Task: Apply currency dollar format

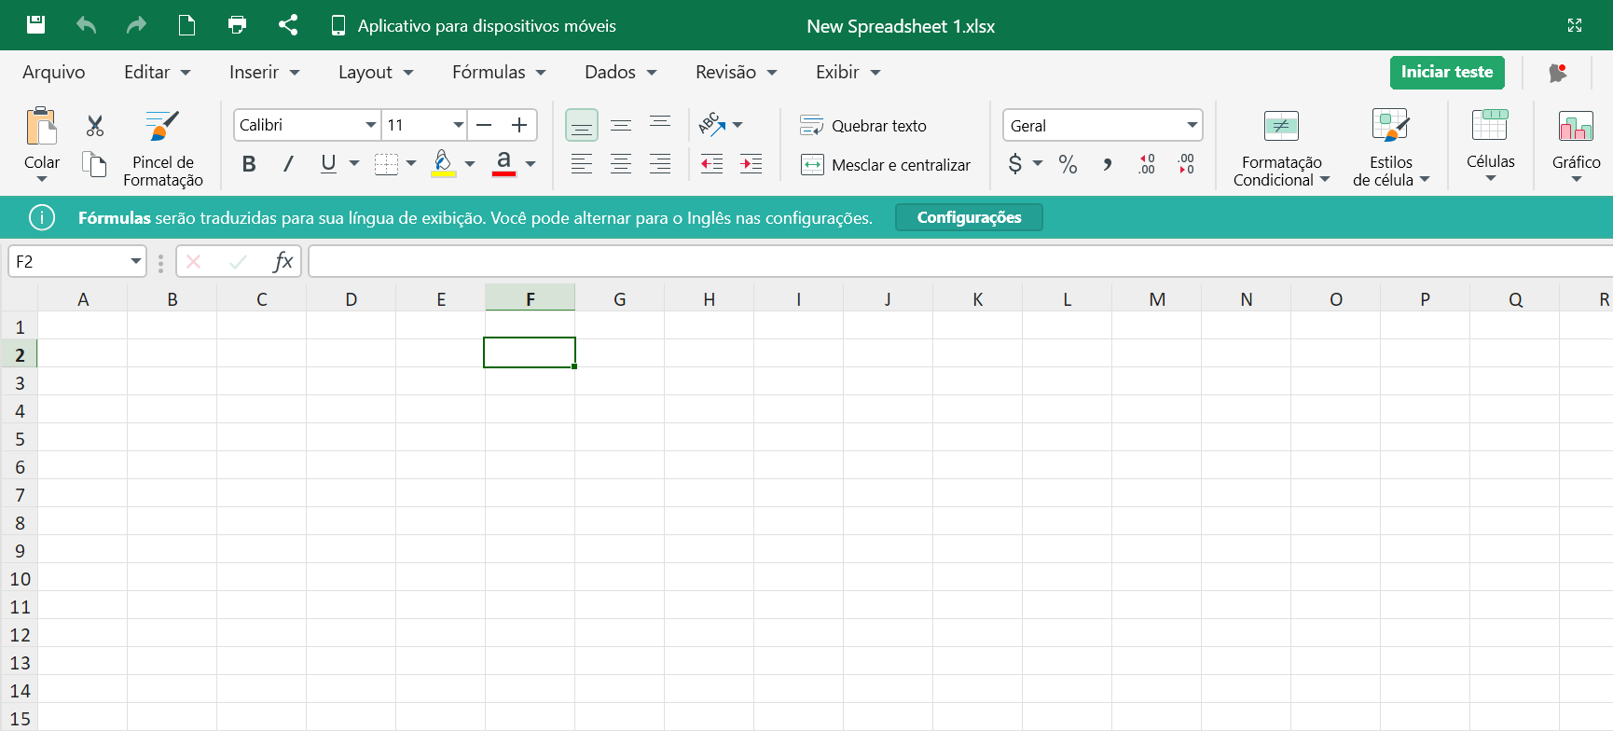Action: (1015, 164)
